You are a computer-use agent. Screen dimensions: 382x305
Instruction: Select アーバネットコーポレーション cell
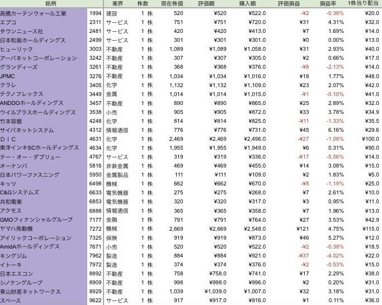(39, 59)
